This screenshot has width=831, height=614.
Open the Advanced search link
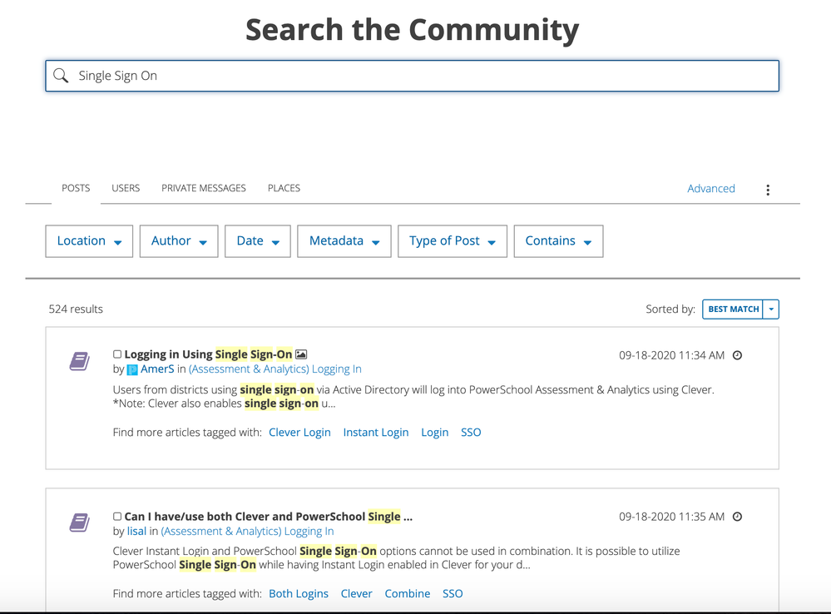click(x=710, y=189)
